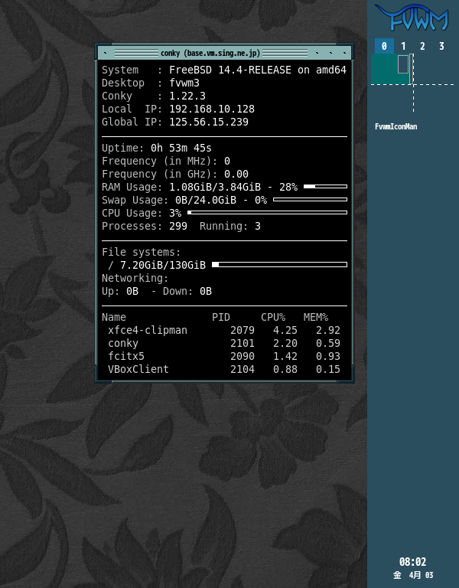Image resolution: width=459 pixels, height=588 pixels.
Task: Click the file system usage bar
Action: (x=279, y=264)
